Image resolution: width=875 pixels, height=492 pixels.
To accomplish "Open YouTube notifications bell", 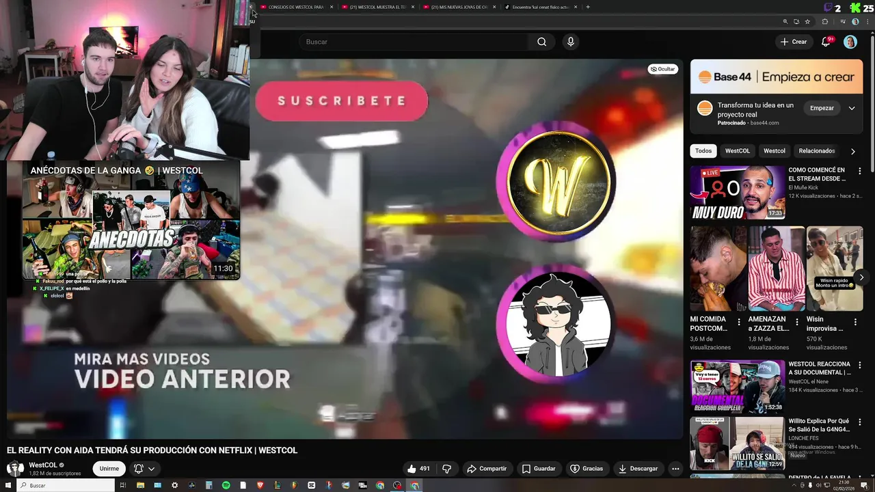I will pos(826,42).
